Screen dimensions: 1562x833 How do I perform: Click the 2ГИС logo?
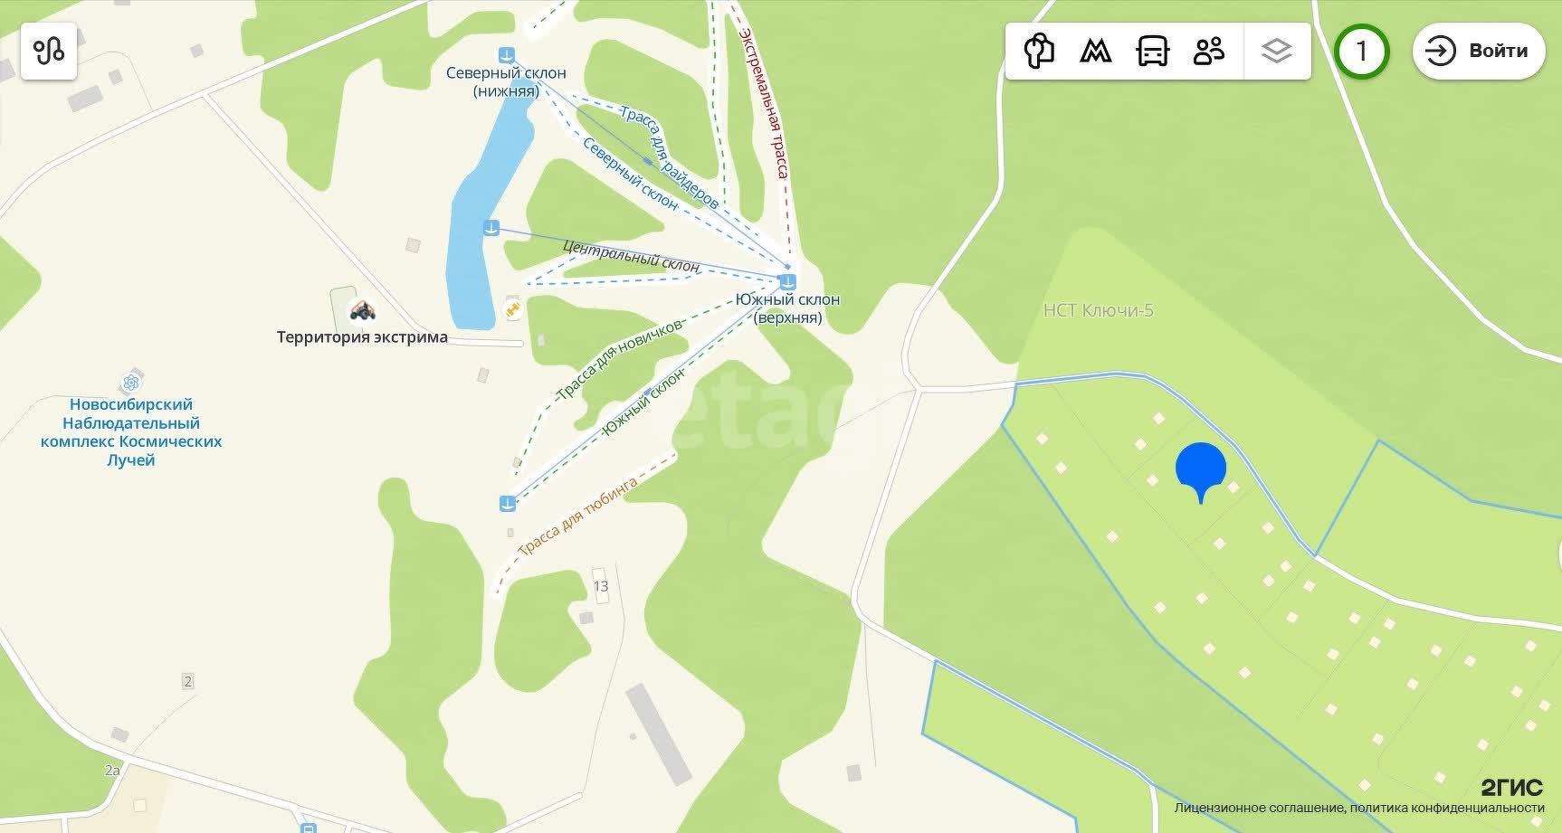click(x=1511, y=787)
